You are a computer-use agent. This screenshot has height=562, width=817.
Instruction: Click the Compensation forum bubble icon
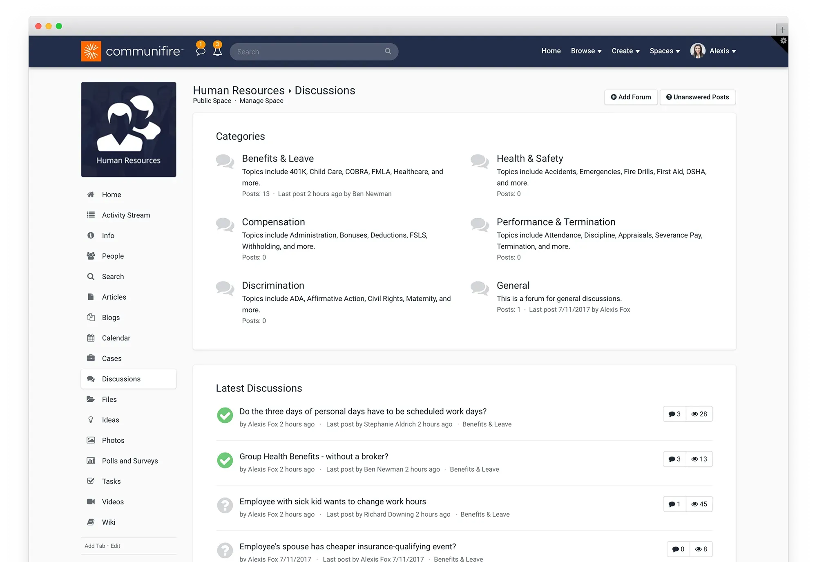click(x=225, y=224)
